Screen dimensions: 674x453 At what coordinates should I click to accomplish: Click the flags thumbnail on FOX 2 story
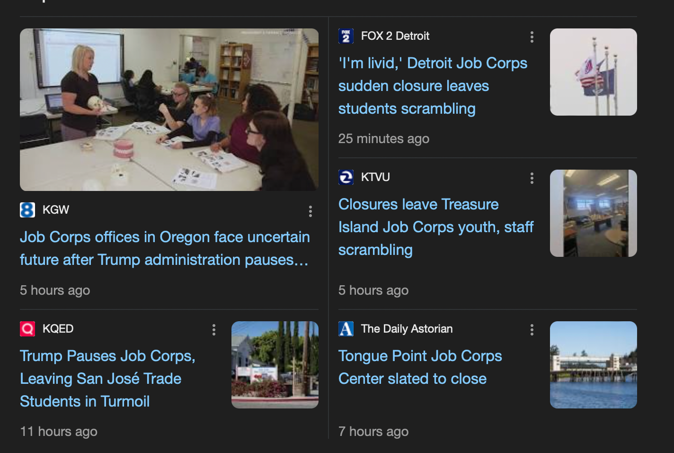[x=593, y=72]
